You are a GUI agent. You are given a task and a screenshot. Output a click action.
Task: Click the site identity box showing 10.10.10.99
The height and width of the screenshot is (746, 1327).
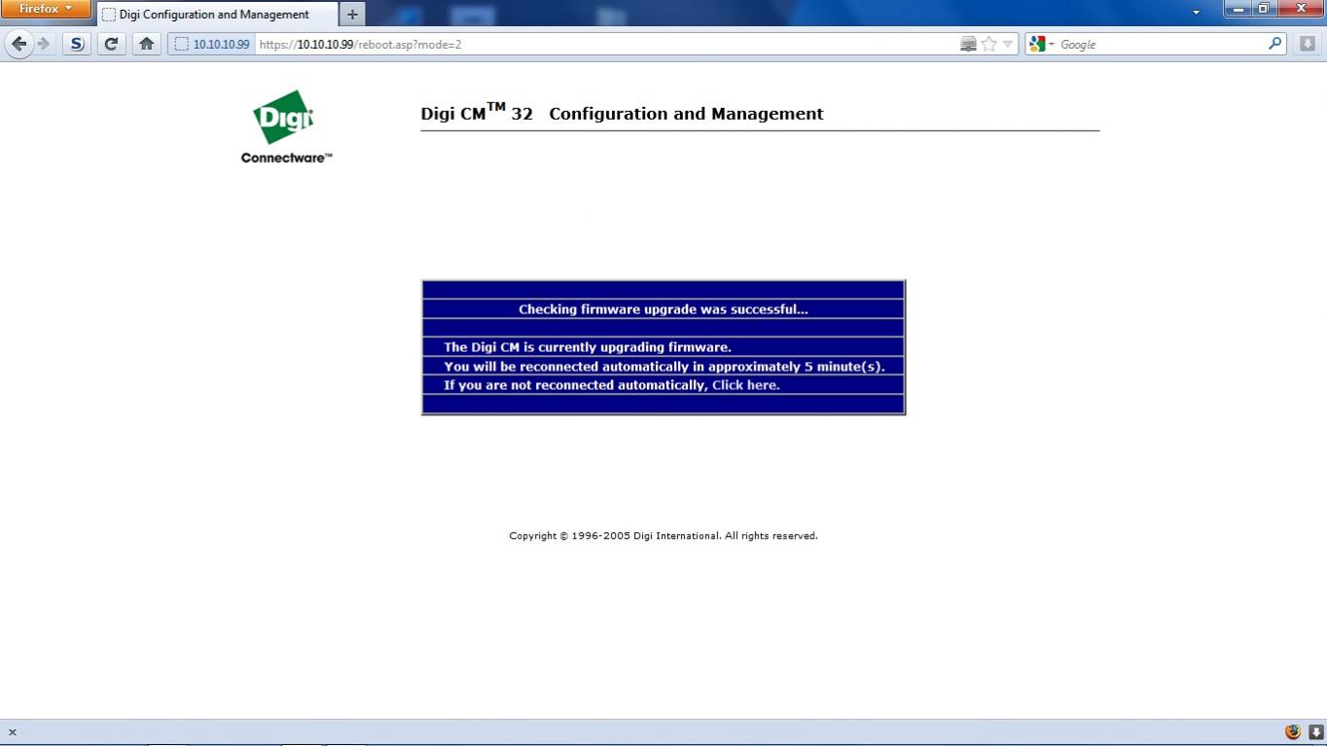pyautogui.click(x=211, y=44)
